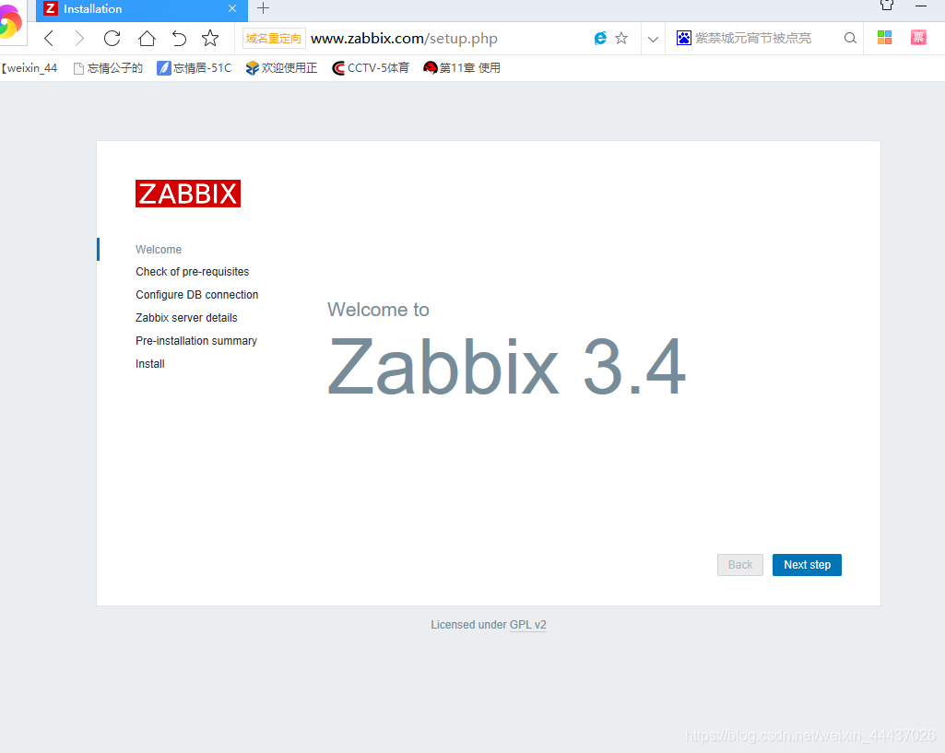The height and width of the screenshot is (753, 945).
Task: Click the 域名重定向 badge in address bar
Action: (x=274, y=39)
